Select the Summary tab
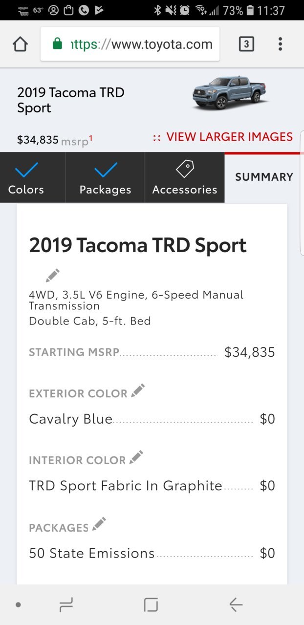This screenshot has width=304, height=625. pos(264,177)
